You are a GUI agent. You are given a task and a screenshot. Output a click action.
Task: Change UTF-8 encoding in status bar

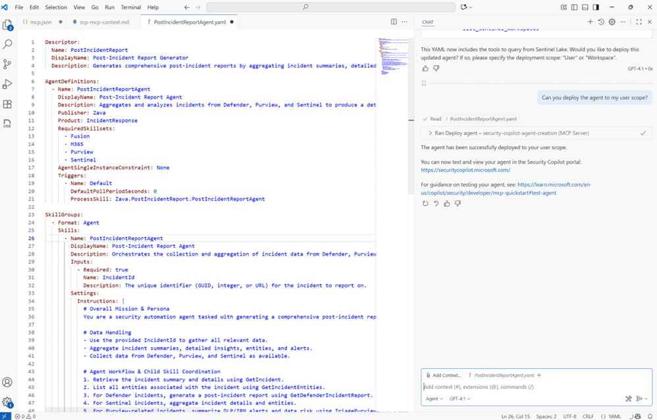click(x=569, y=416)
